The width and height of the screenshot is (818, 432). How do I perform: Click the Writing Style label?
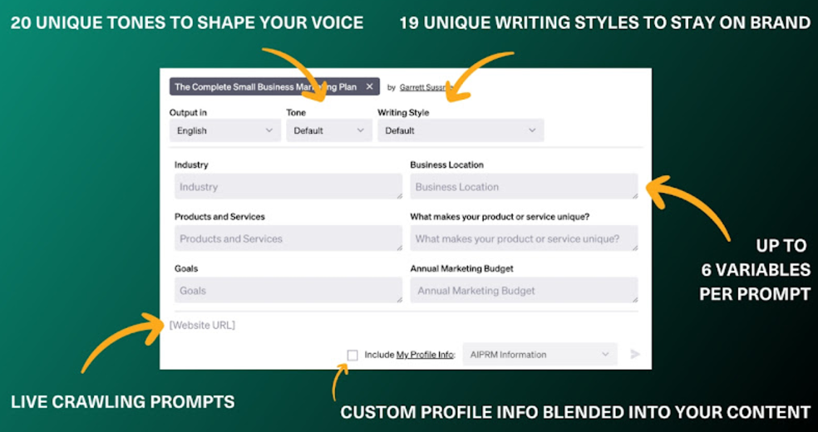(403, 112)
